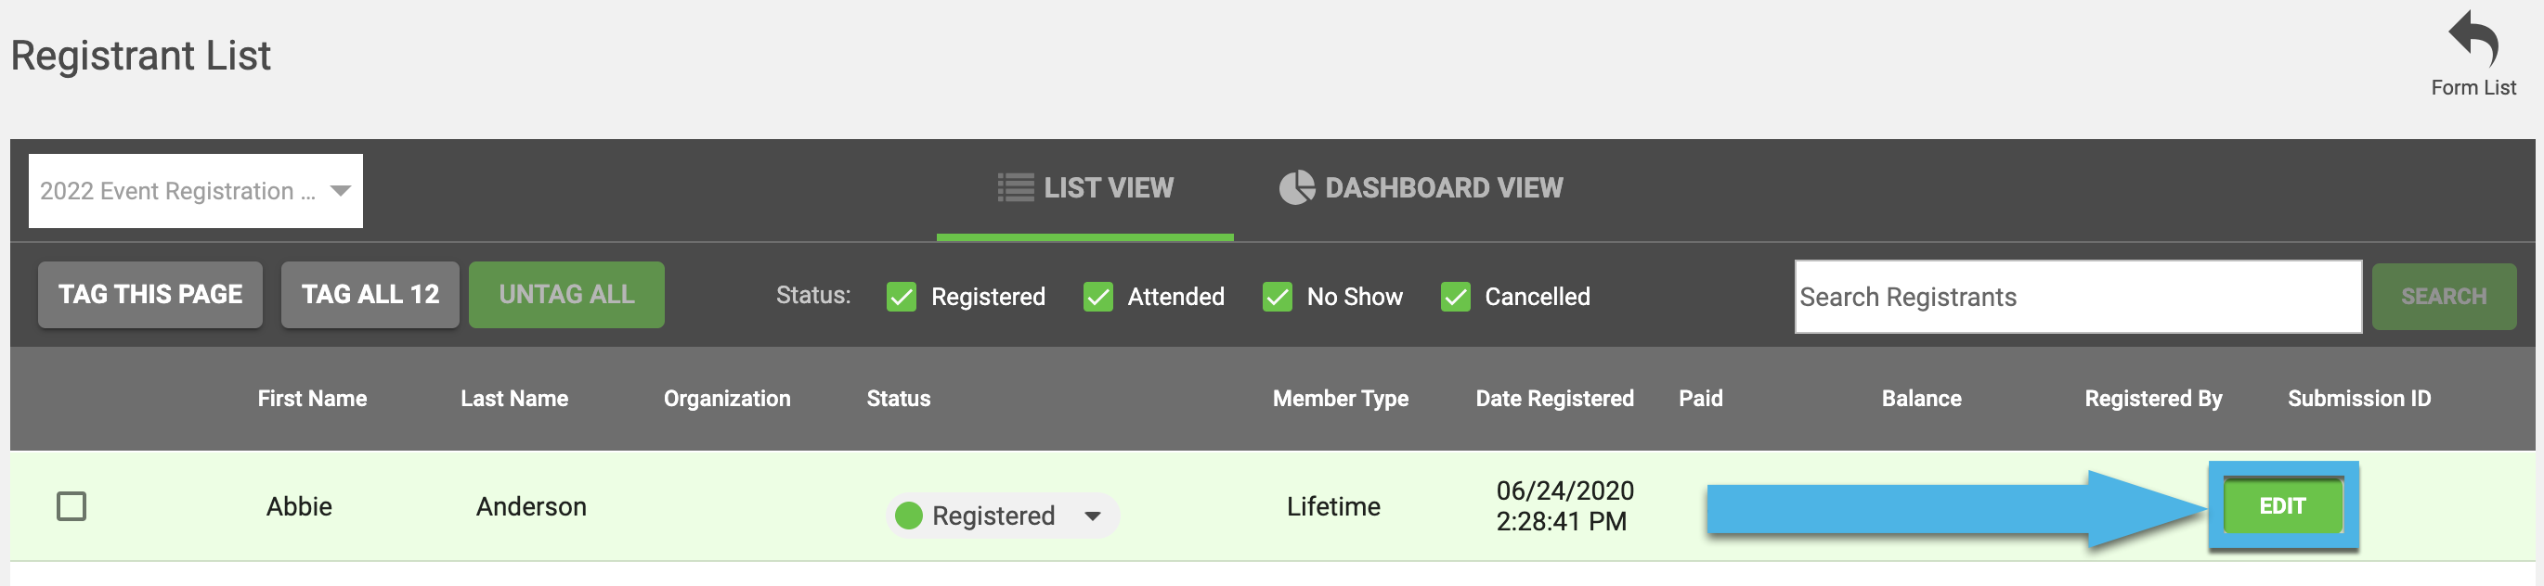Sort by the Last Name column header
Viewport: 2544px width, 586px height.
tap(513, 399)
